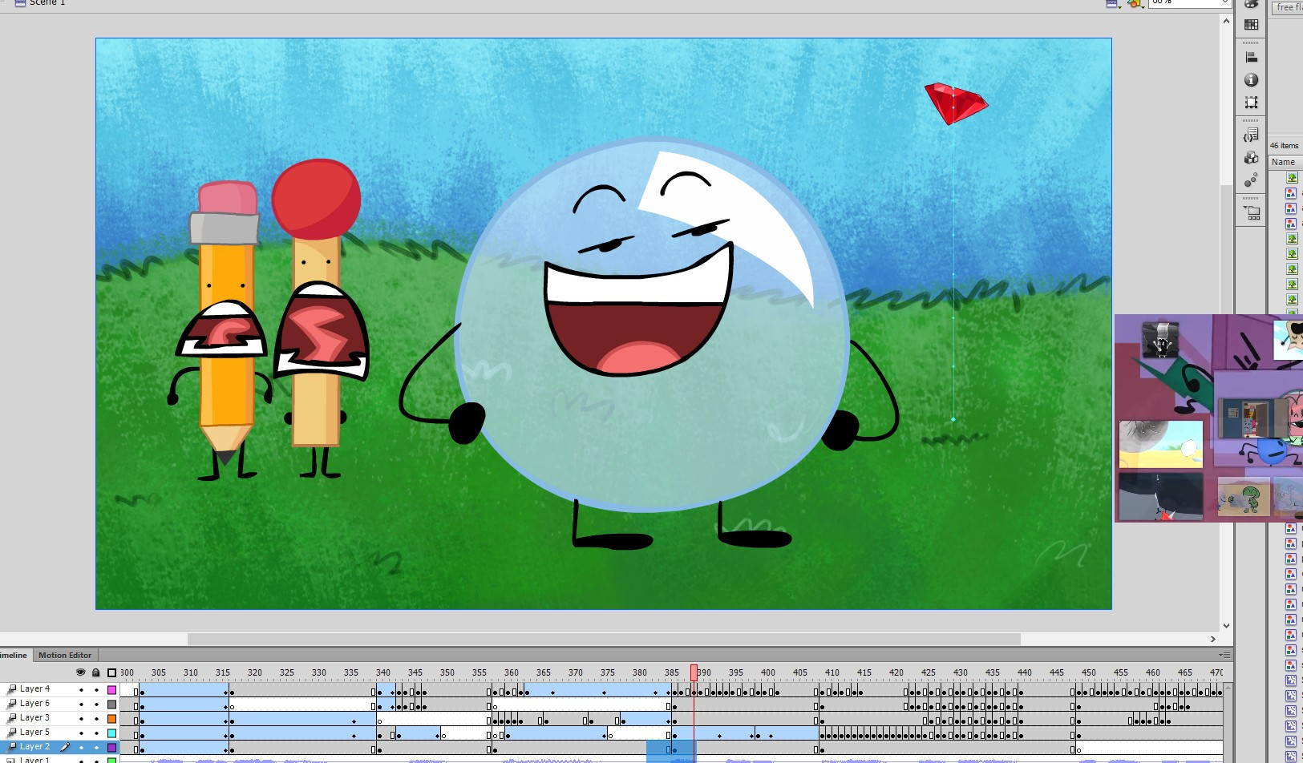
Task: Click the reference image collage overlay
Action: (1208, 418)
